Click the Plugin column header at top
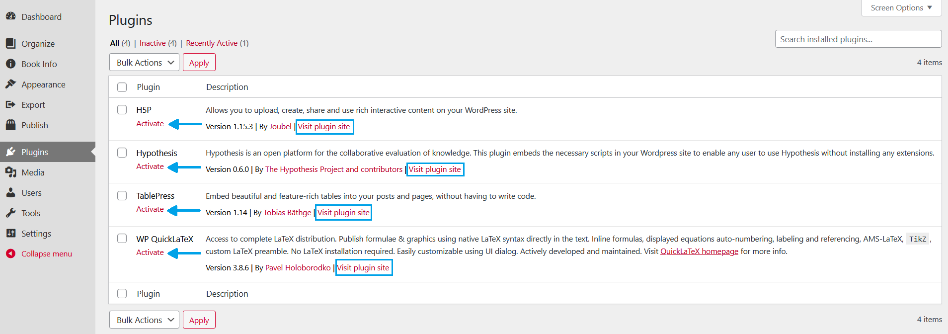 (x=149, y=87)
